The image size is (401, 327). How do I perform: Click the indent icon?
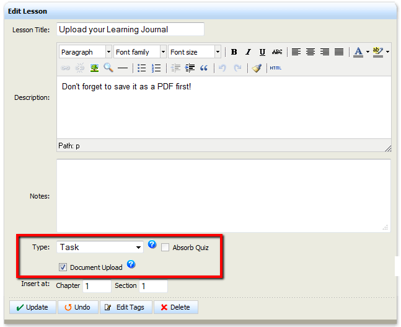[190, 68]
